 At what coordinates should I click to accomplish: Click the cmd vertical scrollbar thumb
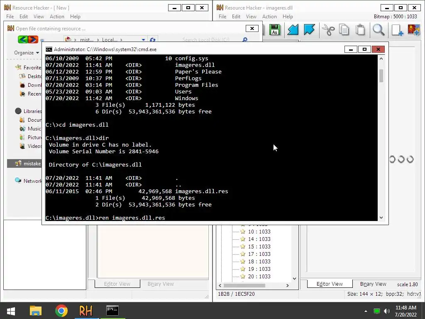click(x=381, y=76)
